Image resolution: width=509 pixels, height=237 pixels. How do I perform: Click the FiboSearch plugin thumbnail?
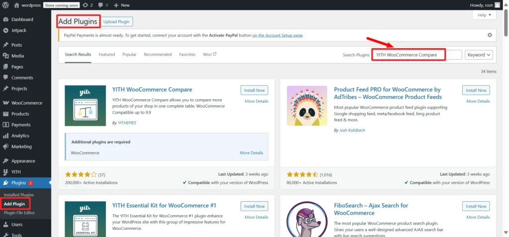[307, 219]
